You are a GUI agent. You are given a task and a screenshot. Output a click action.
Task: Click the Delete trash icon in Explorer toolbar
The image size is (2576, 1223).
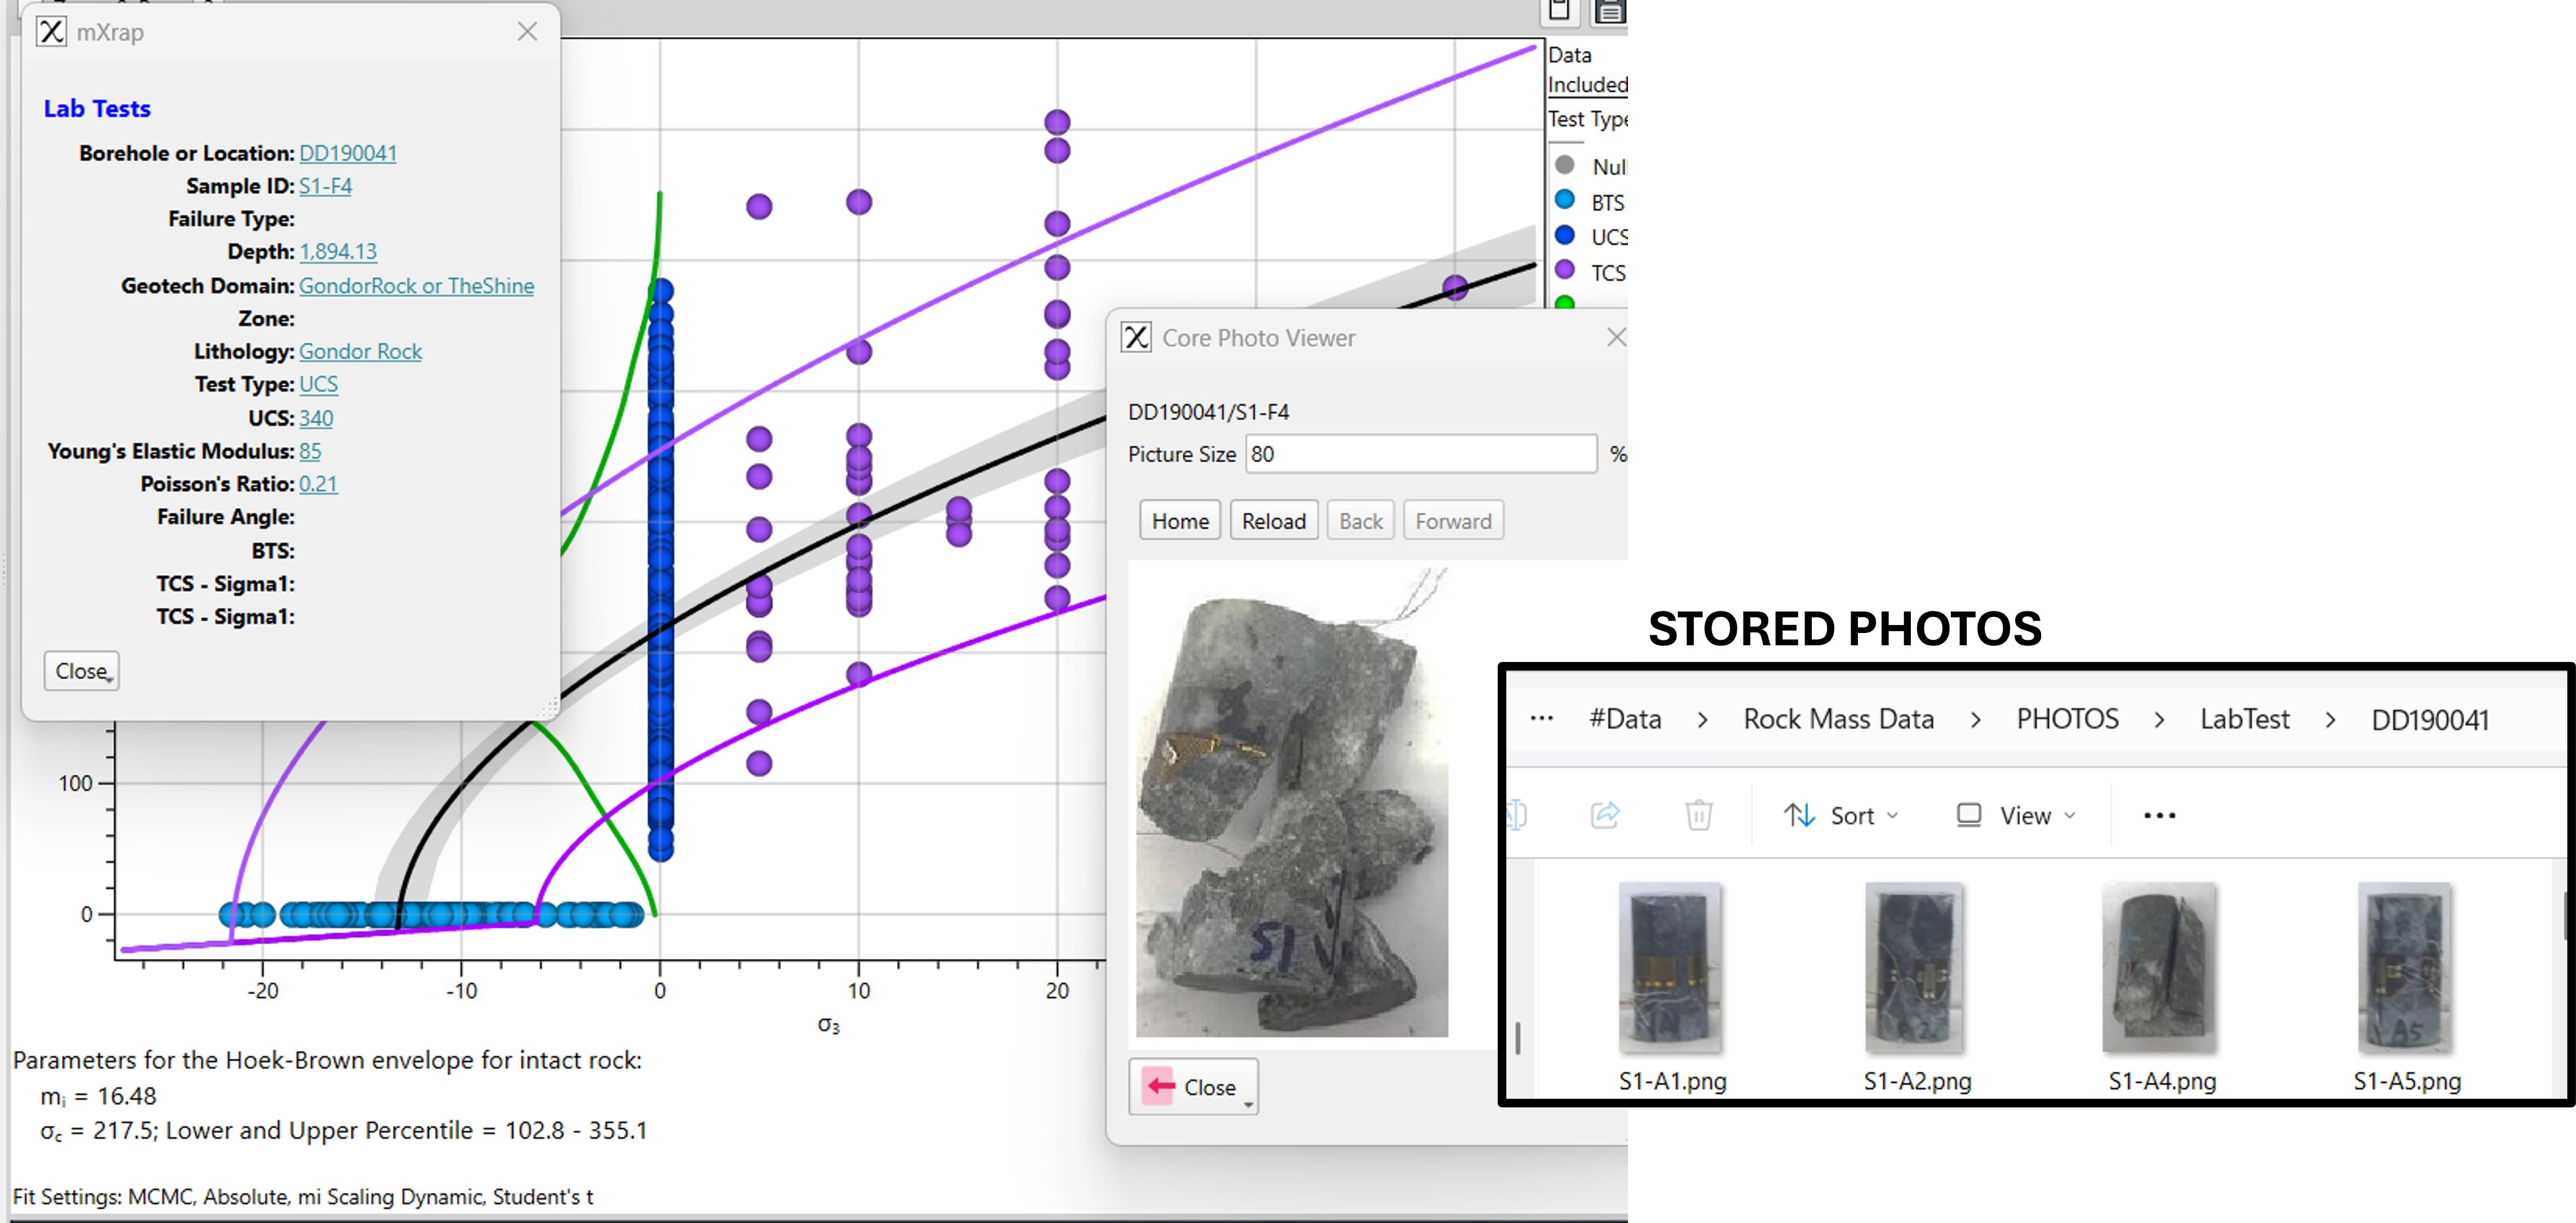[1697, 815]
